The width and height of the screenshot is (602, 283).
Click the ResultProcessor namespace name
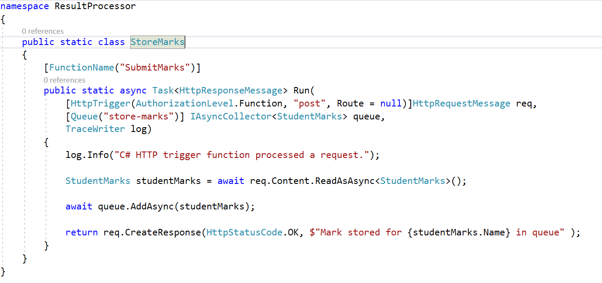(95, 6)
